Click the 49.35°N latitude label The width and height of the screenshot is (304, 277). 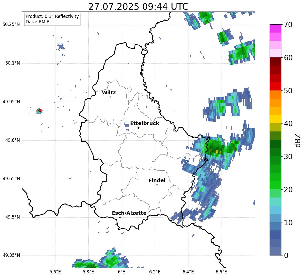tap(11, 255)
